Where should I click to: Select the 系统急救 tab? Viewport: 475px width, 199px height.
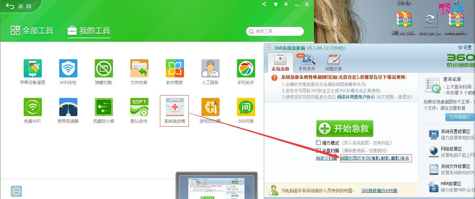coord(281,63)
